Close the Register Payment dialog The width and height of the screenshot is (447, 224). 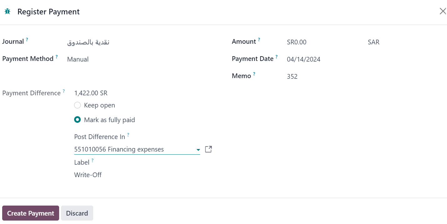coord(443,12)
